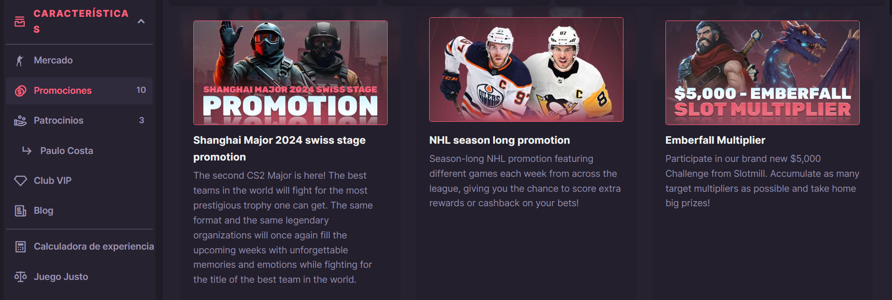
Task: Click the Club VIP diamond icon
Action: 20,181
